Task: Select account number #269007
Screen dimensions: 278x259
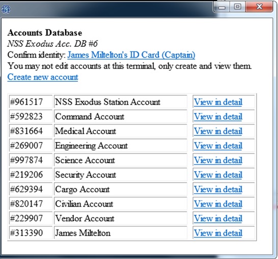Action: tap(31, 146)
